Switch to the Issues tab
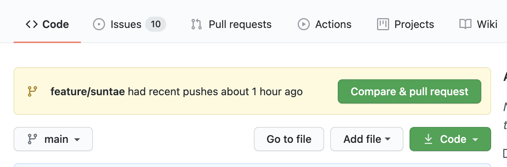The height and width of the screenshot is (167, 507). point(126,25)
